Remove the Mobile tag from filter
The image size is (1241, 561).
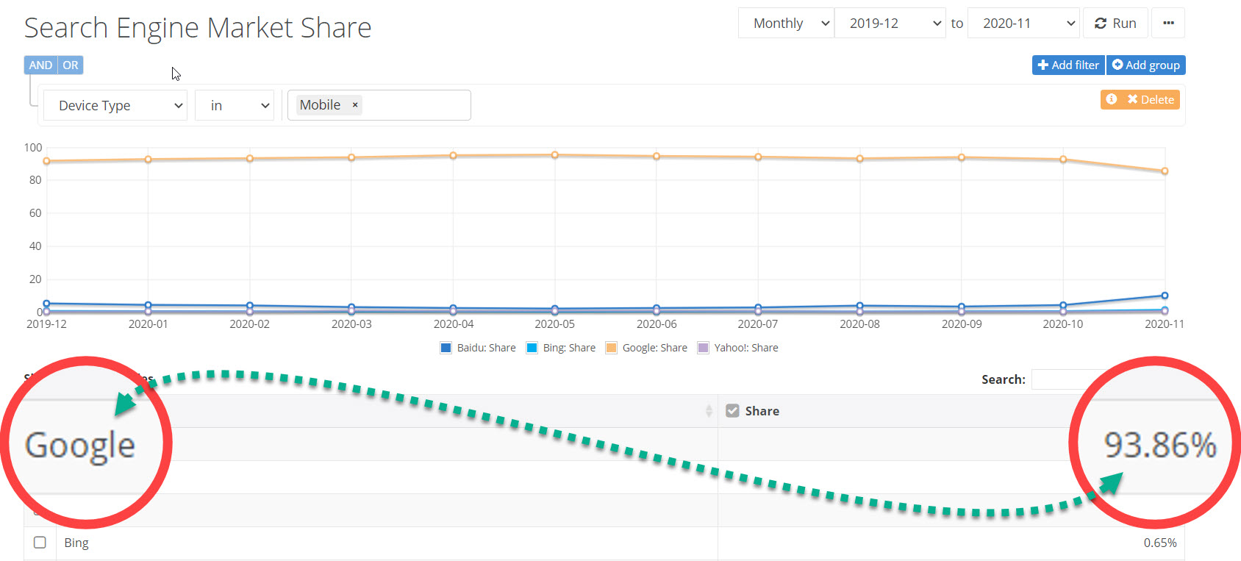[355, 105]
